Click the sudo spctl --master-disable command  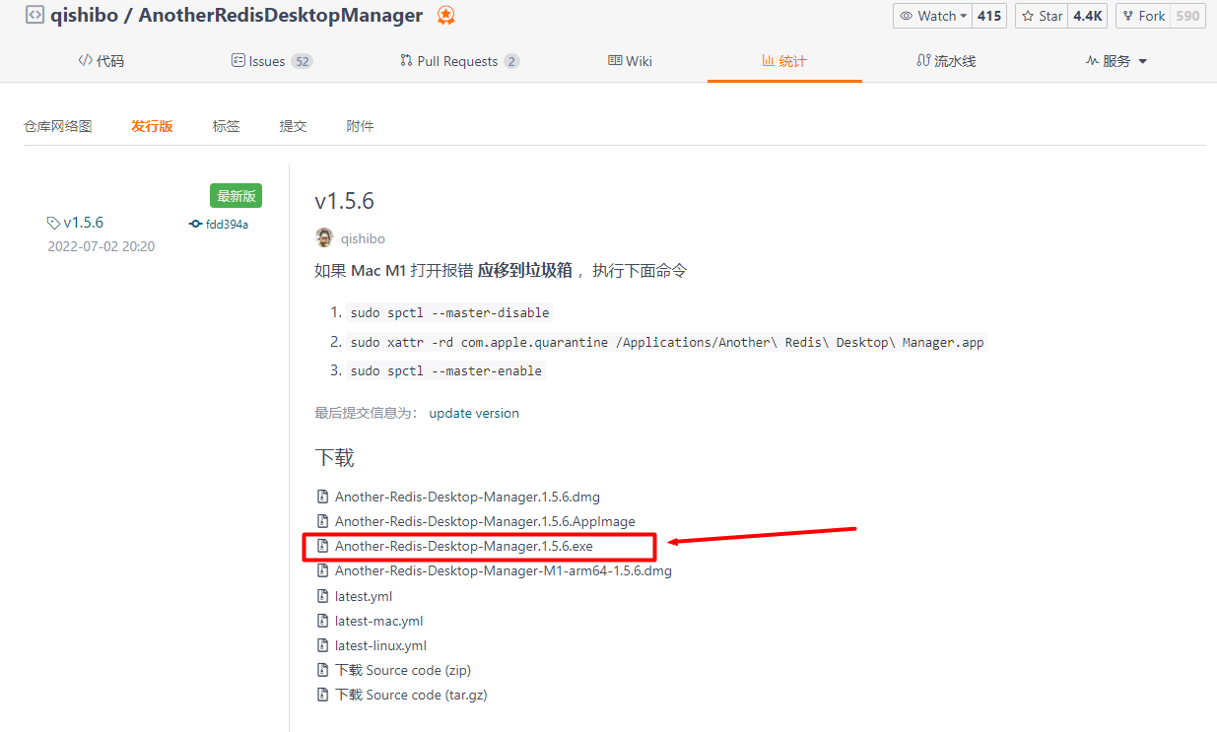pyautogui.click(x=450, y=312)
